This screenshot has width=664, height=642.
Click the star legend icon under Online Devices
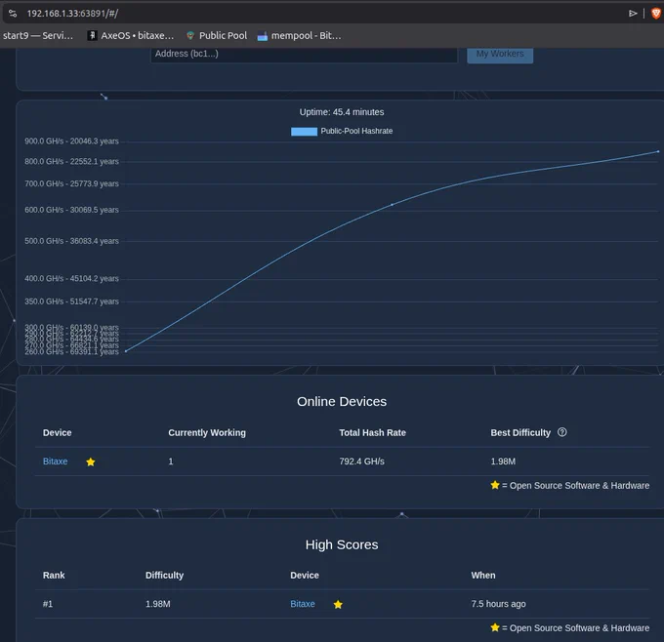tap(495, 485)
